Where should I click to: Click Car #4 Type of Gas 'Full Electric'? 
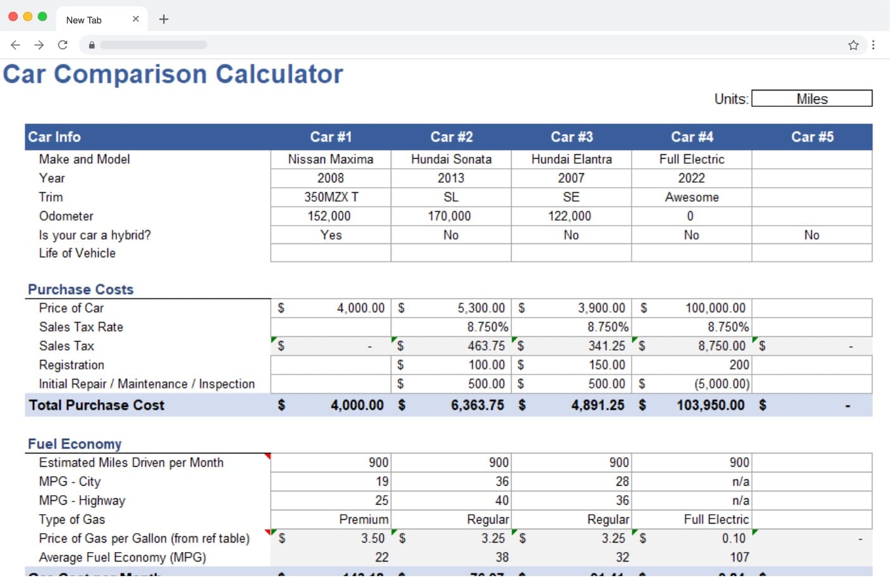(x=692, y=519)
